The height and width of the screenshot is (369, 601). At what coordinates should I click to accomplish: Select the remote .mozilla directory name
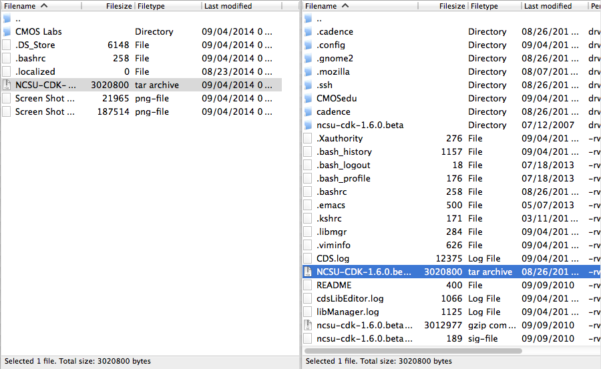click(333, 71)
